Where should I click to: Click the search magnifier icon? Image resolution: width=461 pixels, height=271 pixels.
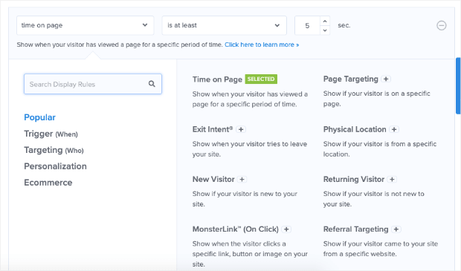152,84
